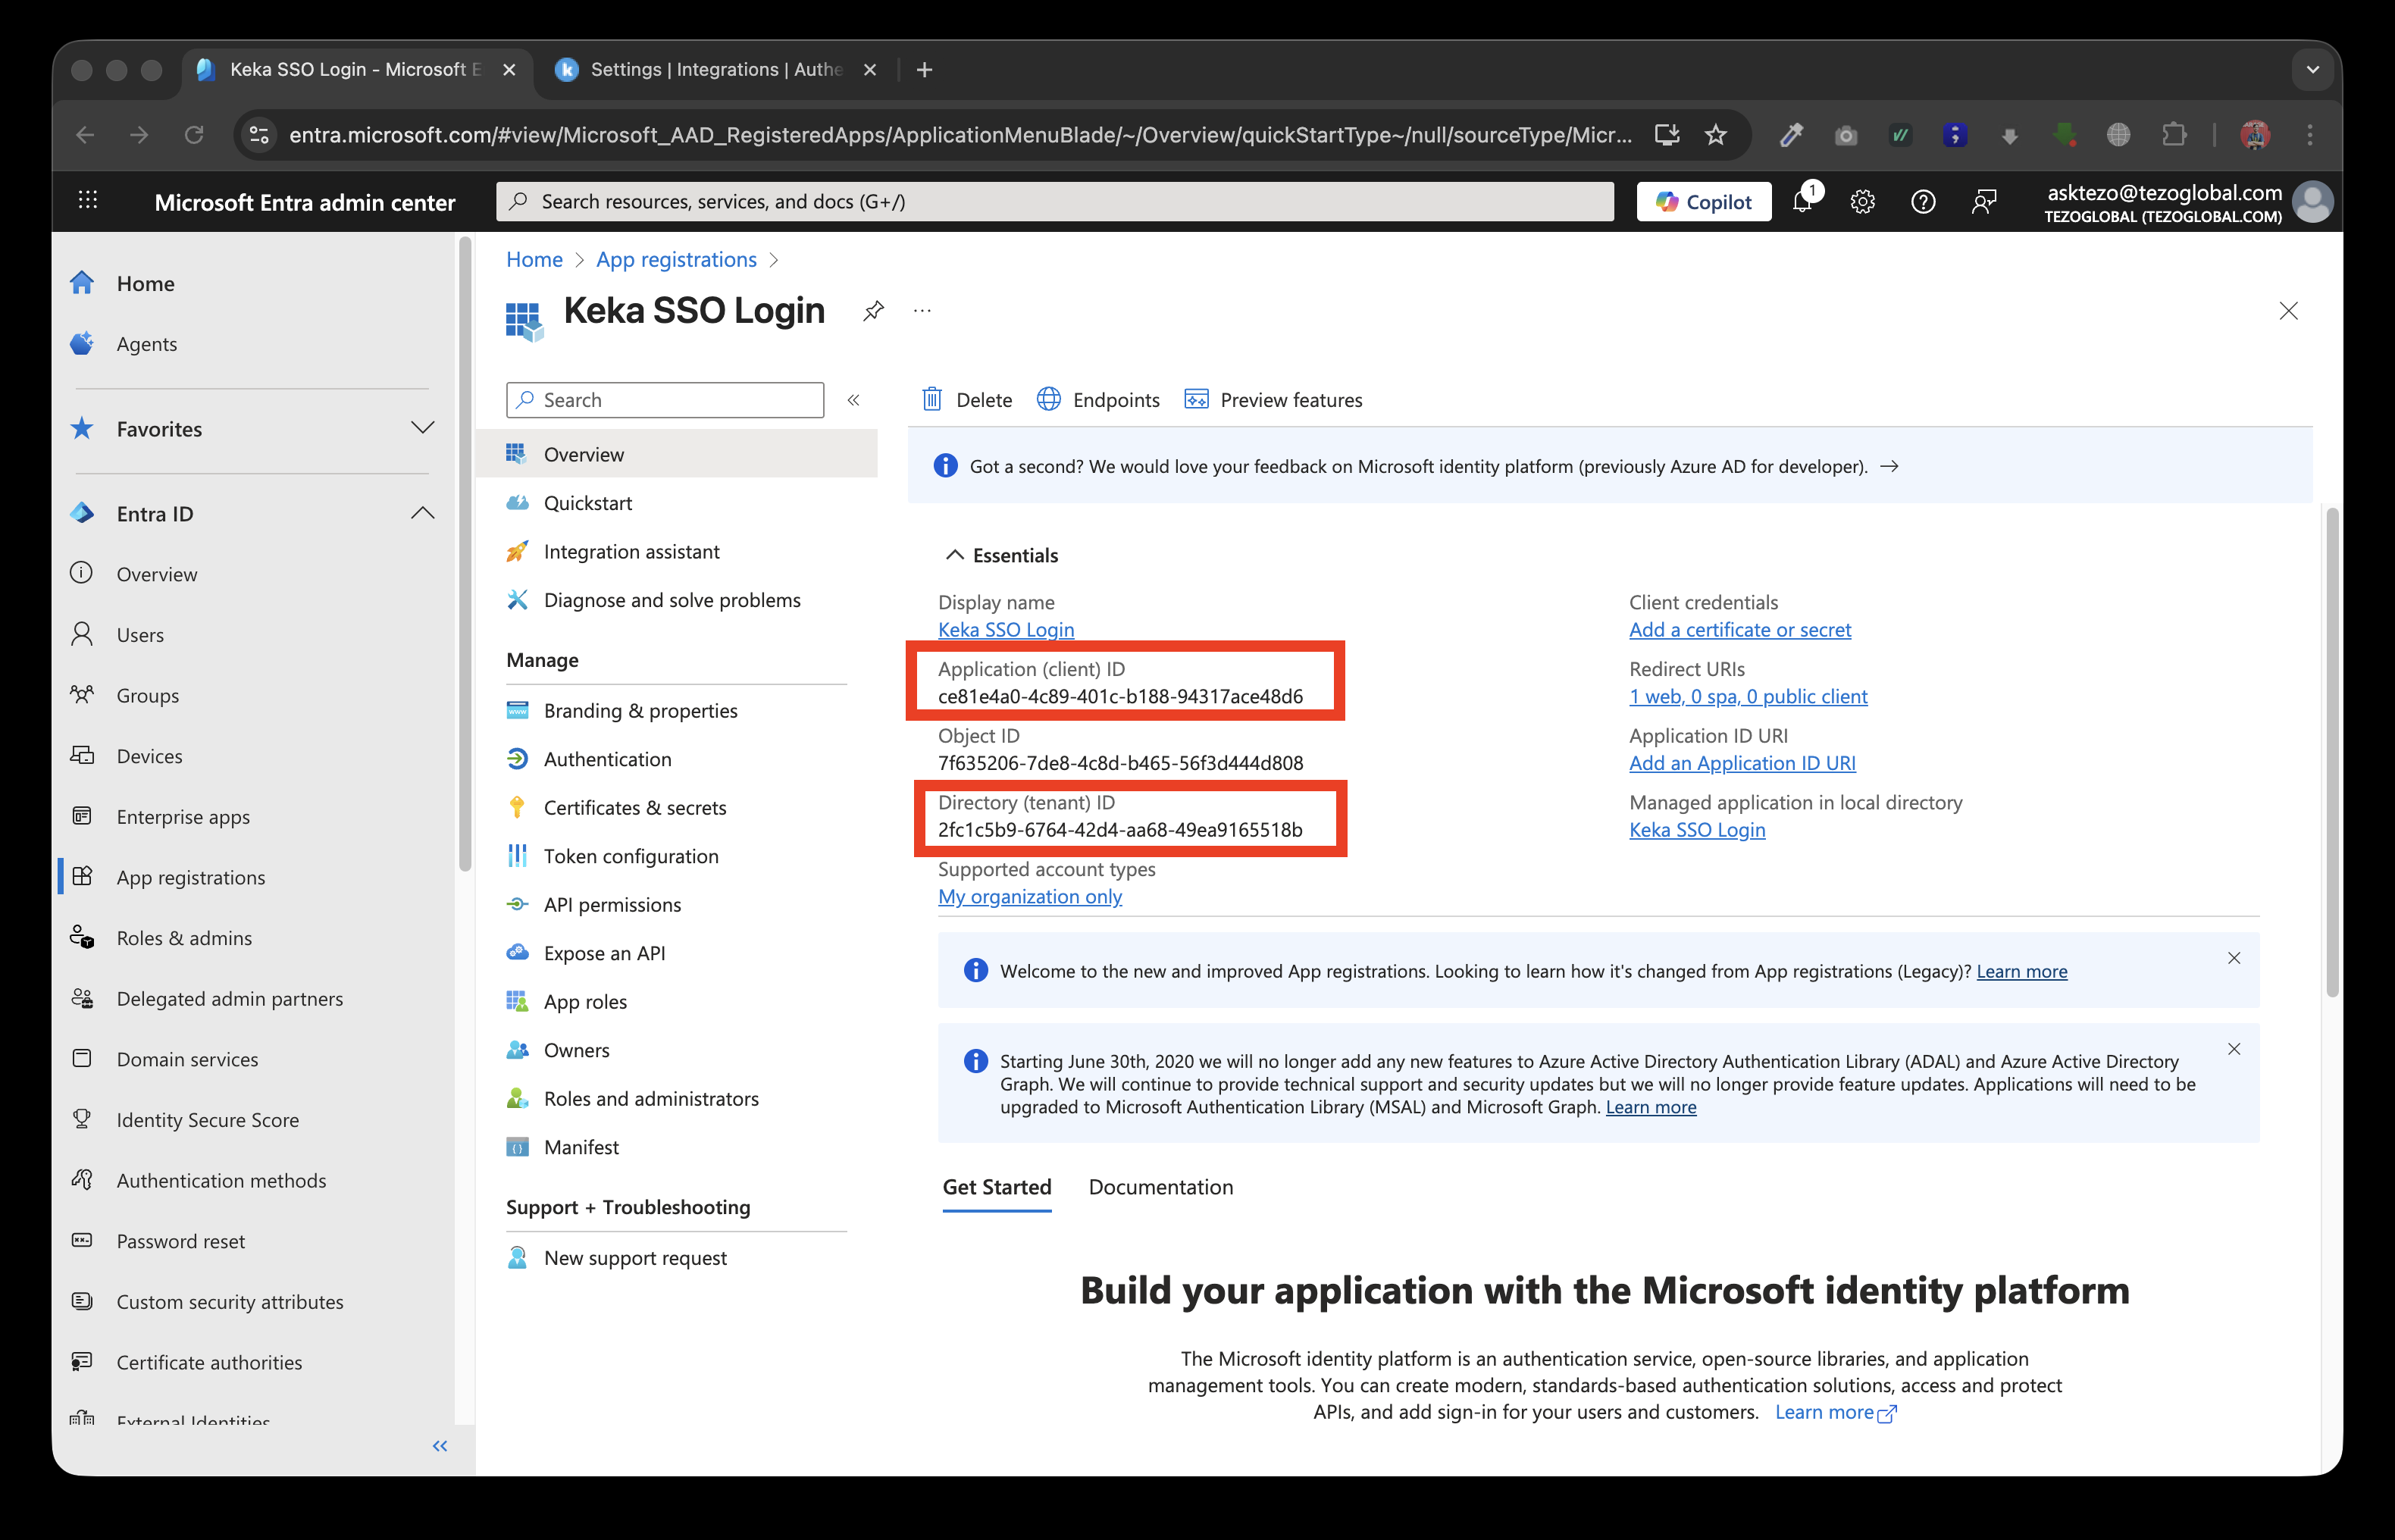Open the waffle apps menu icon

pyautogui.click(x=88, y=201)
